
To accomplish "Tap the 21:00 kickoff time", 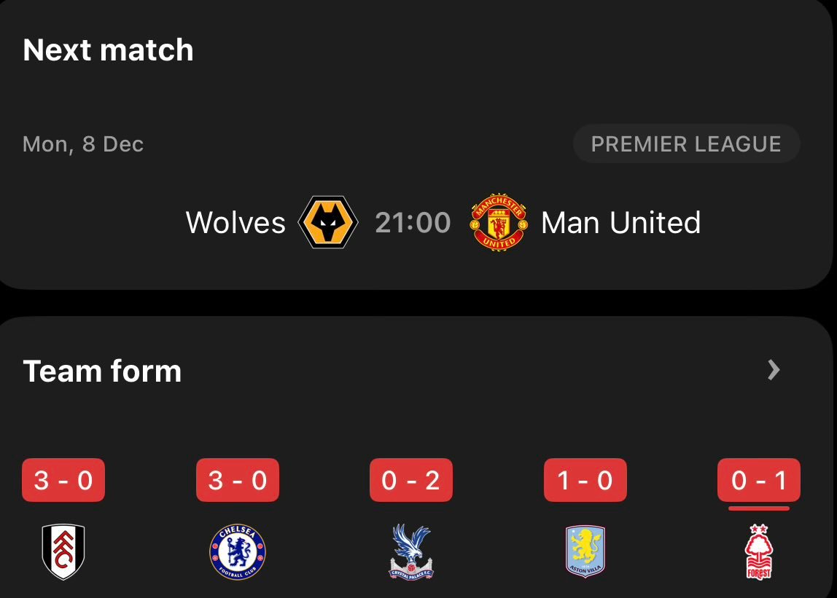I will [413, 222].
